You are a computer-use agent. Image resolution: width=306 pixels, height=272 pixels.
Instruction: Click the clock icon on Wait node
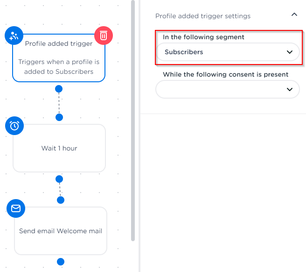[x=14, y=125]
